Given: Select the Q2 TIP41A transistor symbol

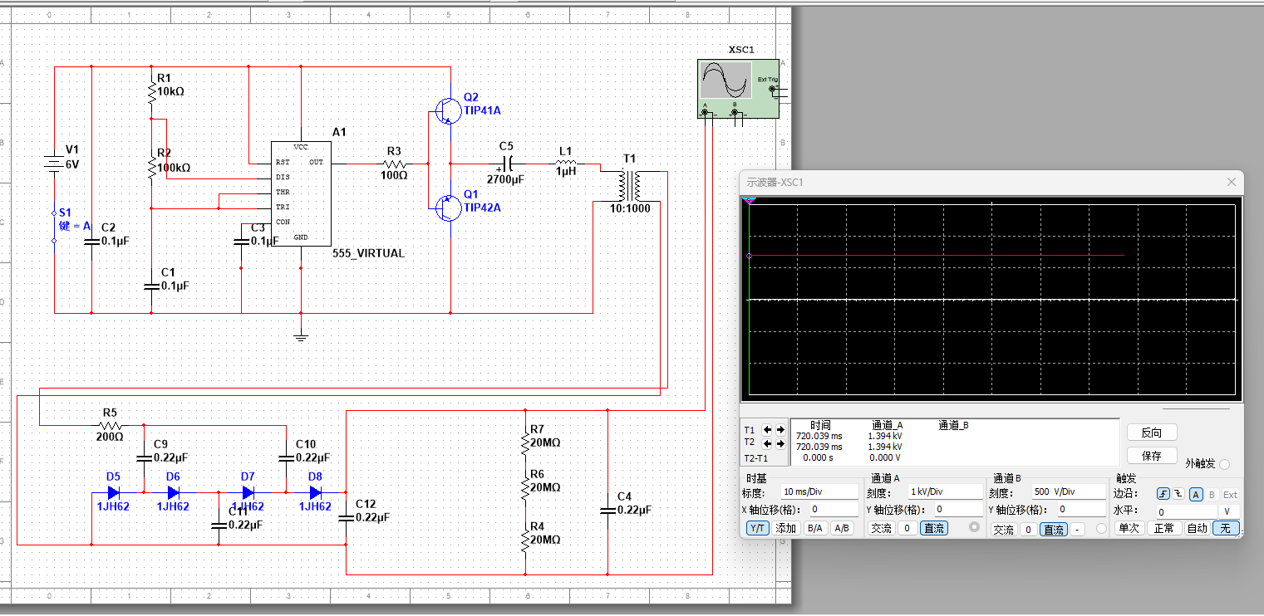Looking at the screenshot, I should [448, 110].
